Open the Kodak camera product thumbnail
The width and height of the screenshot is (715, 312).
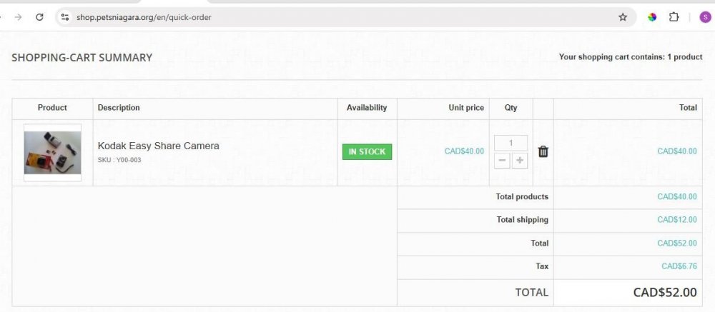click(52, 153)
